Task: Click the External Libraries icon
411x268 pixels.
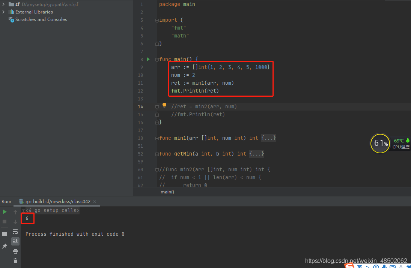Action: click(x=11, y=12)
